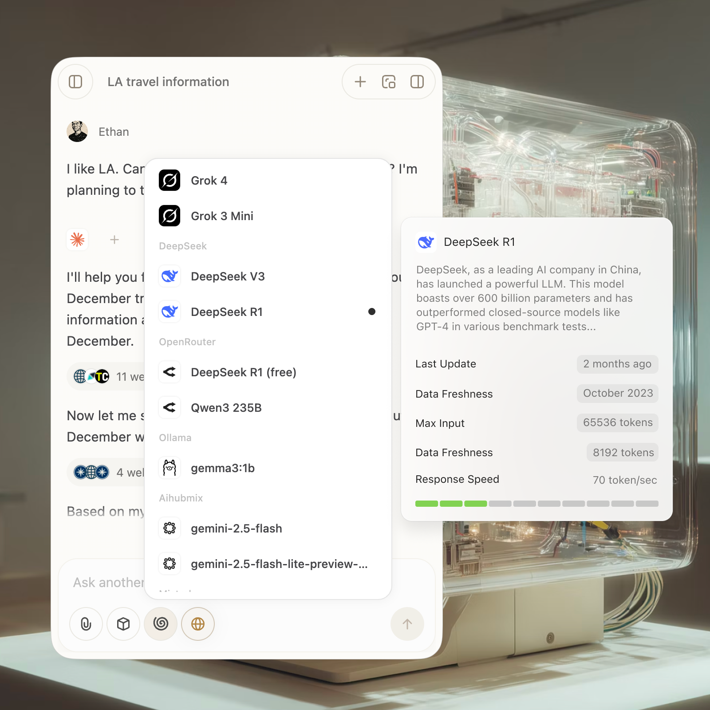
Task: Open the model selector spiral icon
Action: coord(161,624)
